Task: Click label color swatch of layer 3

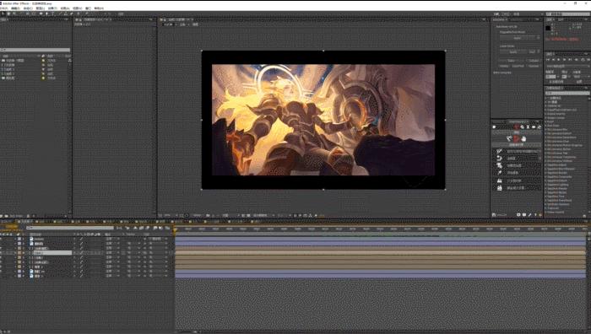Action: [x=19, y=248]
